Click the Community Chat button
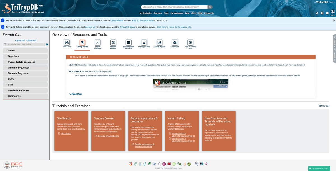Viewport: 336px width, 171px height. (319, 168)
